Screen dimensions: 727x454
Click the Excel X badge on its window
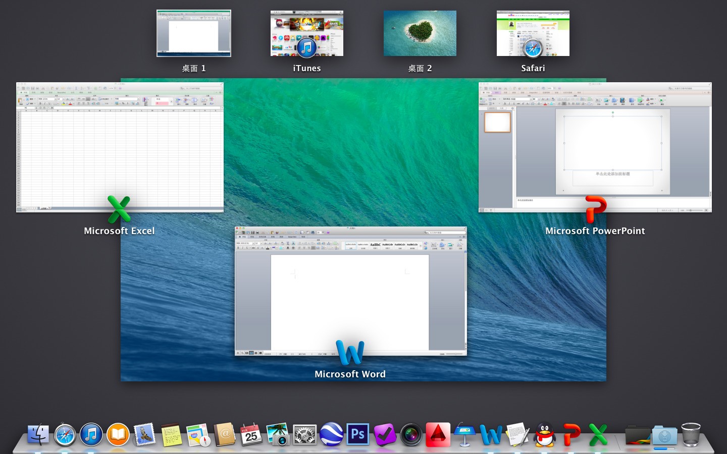119,209
